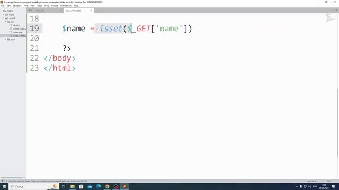339x190 pixels.
Task: Open Microsoft Edge from taskbar
Action: [99, 186]
